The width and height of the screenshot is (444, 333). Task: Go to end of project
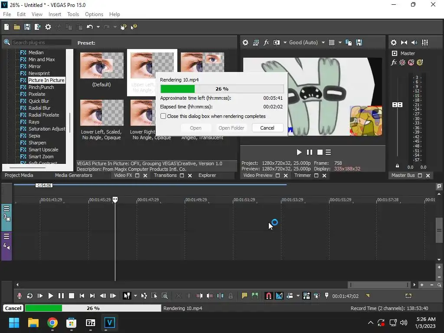coord(92,296)
